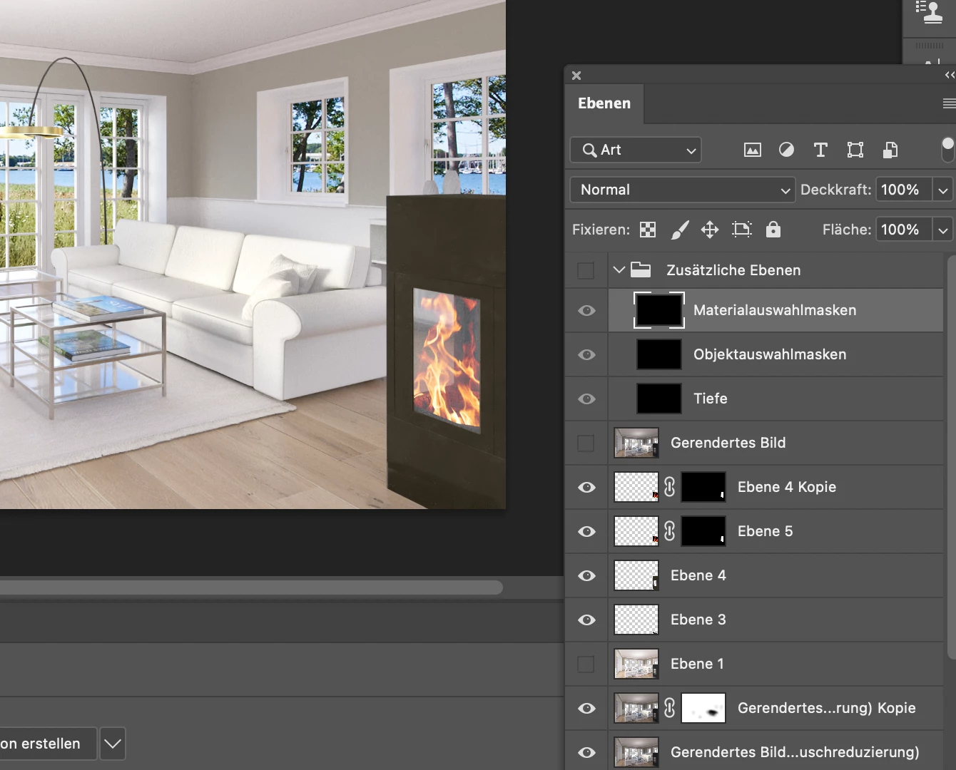Hide Gerendertes Bild...uschreduzierung) layer

point(586,752)
